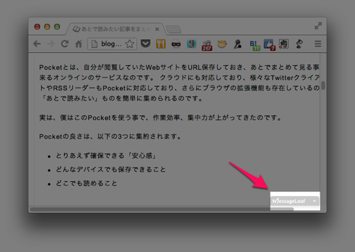Open mail checker extension showing 267

coord(207,45)
